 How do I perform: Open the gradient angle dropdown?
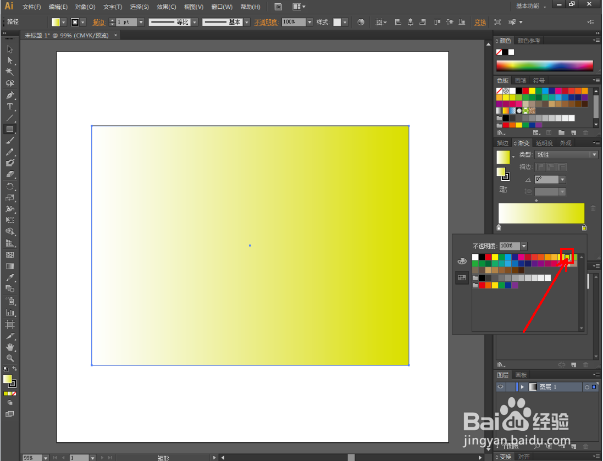[x=562, y=180]
